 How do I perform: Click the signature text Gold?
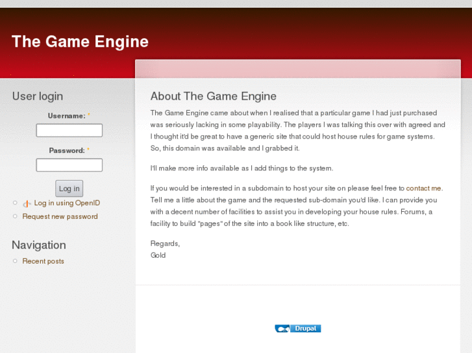(158, 255)
